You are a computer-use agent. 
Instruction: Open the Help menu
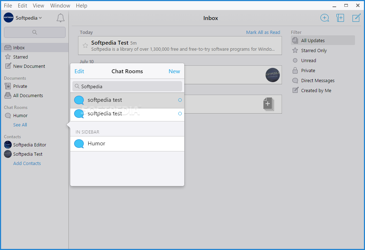click(x=82, y=6)
